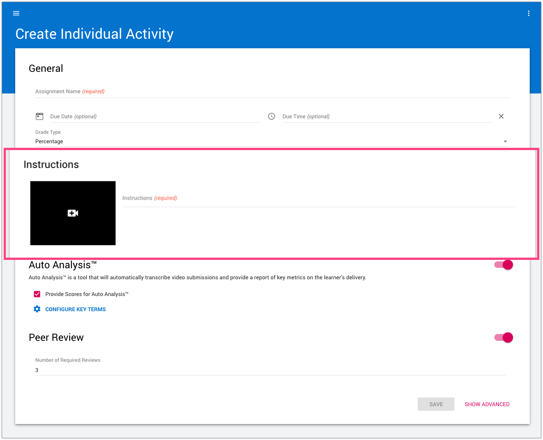Select the Due Time input field
This screenshot has width=543, height=440.
[x=387, y=117]
